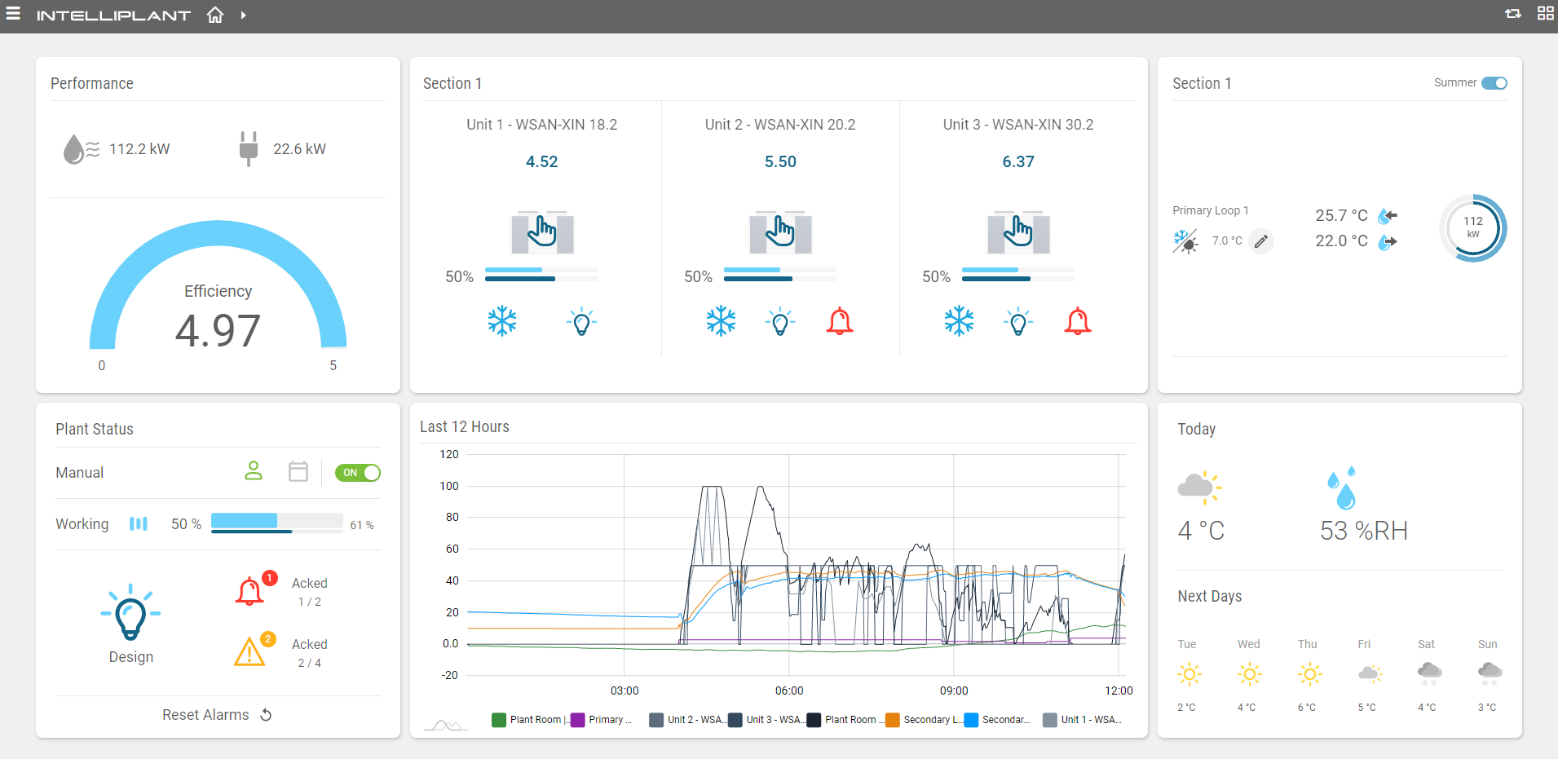Open the red alarm bell on Unit 3
This screenshot has width=1558, height=759.
(1078, 321)
